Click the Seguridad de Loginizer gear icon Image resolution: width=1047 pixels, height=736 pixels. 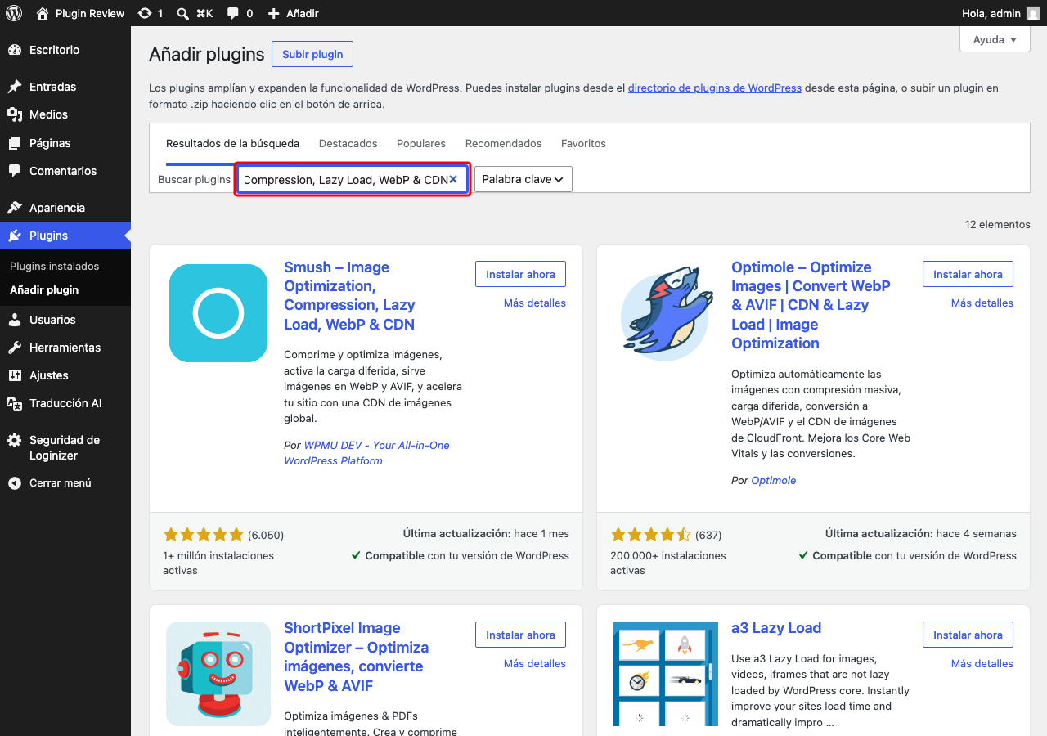pyautogui.click(x=15, y=440)
